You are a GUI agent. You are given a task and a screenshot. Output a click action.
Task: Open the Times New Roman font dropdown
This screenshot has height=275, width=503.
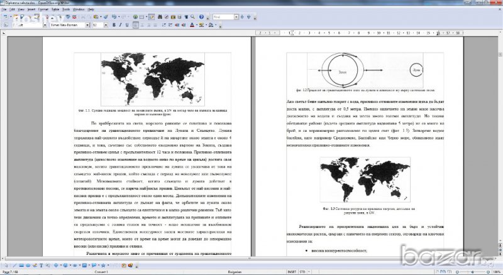pyautogui.click(x=86, y=26)
